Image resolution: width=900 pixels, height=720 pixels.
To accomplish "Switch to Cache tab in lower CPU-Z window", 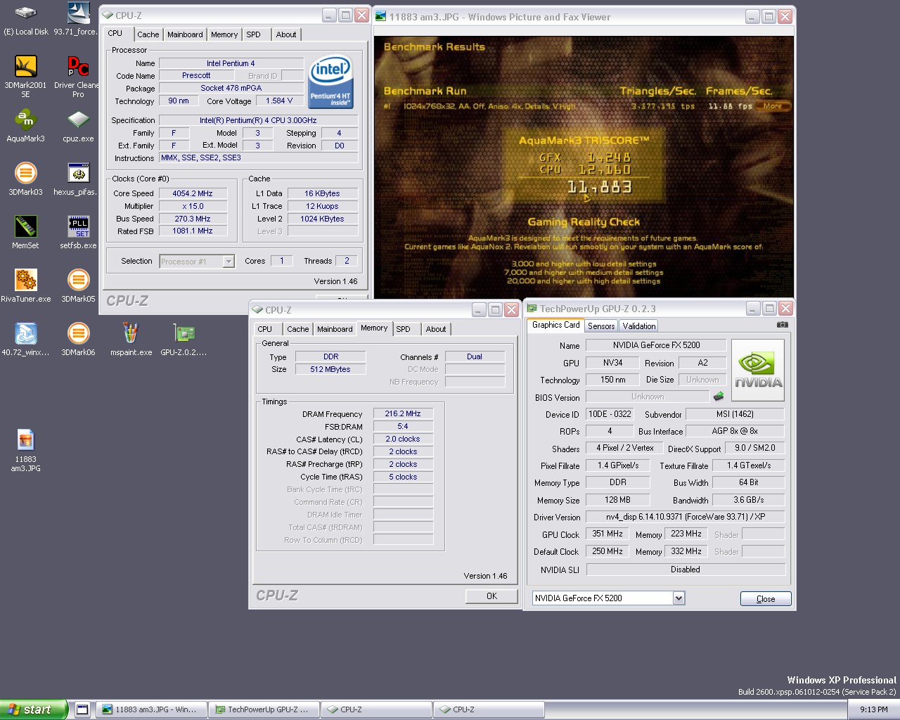I will (297, 329).
